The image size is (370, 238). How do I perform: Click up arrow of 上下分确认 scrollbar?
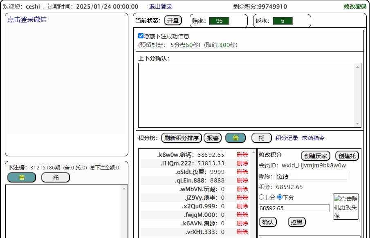click(x=357, y=67)
